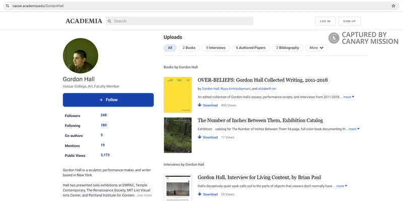Click in the Search input field
403x201 pixels.
point(179,21)
